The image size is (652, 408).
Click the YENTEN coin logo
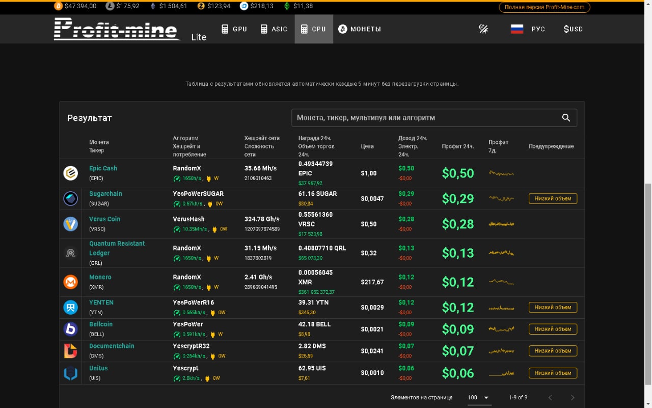point(70,308)
